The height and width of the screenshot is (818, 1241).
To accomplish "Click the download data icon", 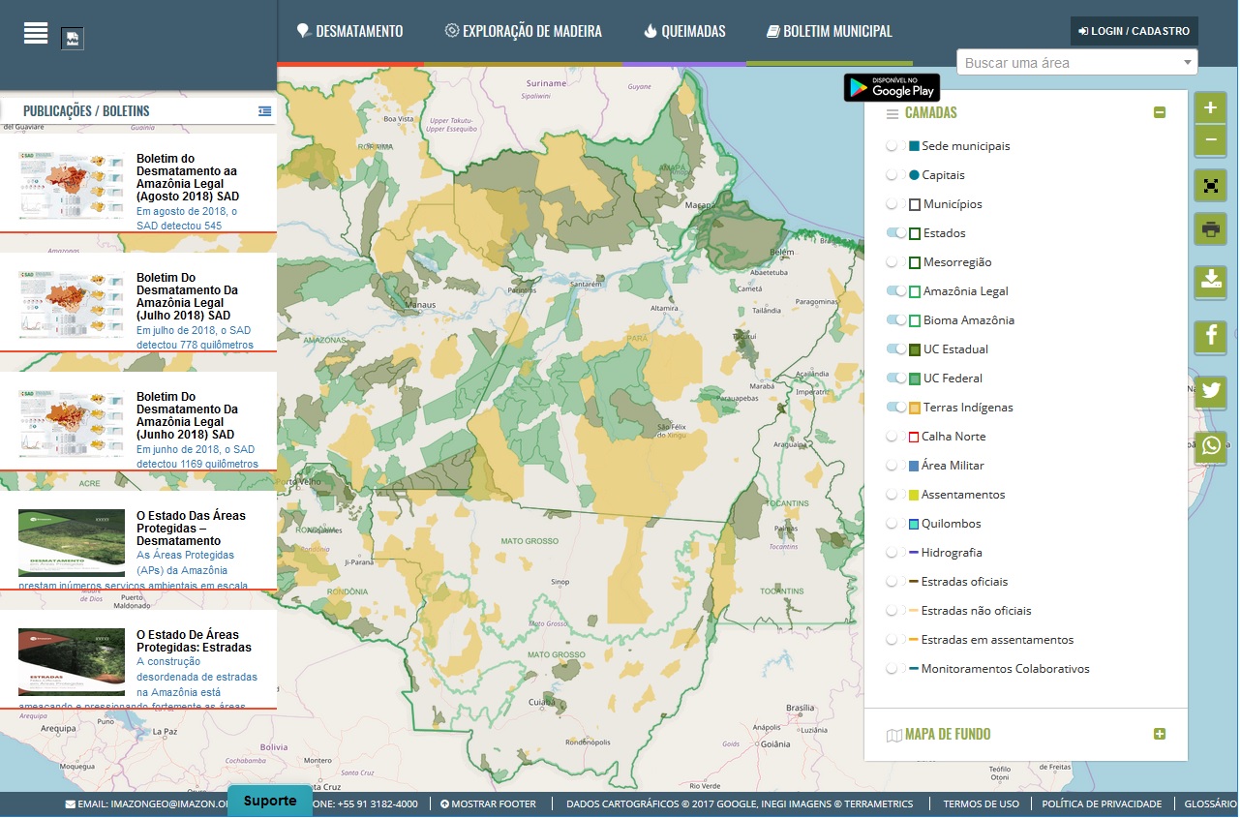I will pos(1210,281).
